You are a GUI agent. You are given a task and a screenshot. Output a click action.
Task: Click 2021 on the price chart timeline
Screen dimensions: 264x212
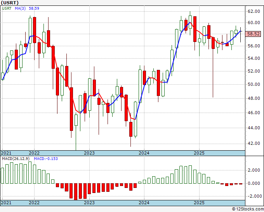click(6, 153)
